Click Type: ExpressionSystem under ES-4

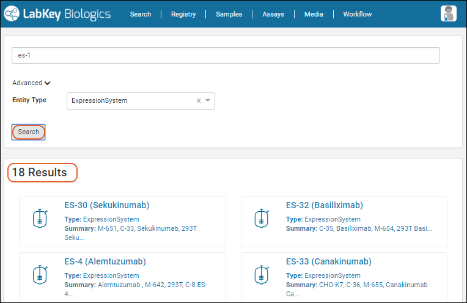click(x=101, y=275)
